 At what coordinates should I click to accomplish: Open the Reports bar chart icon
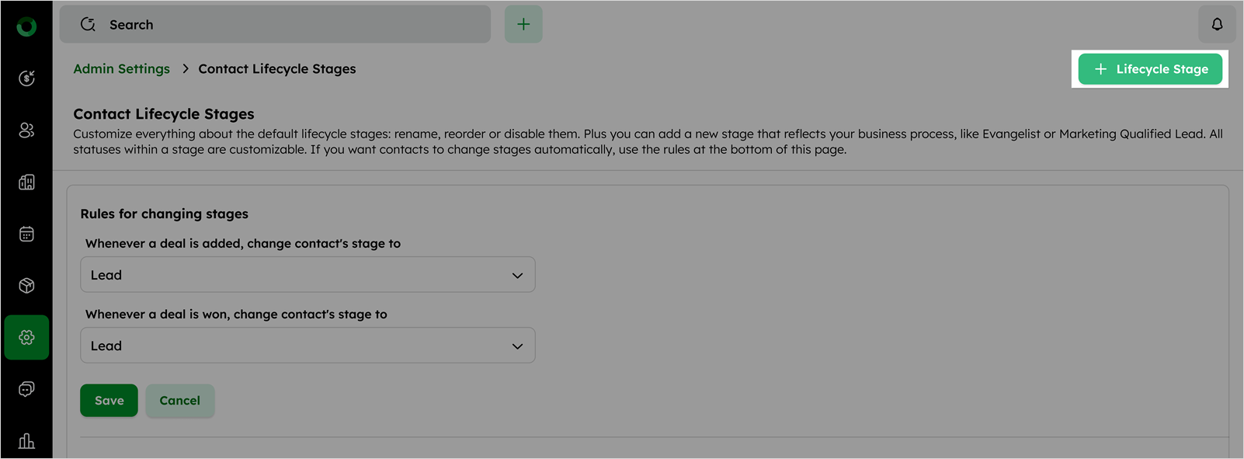26,441
